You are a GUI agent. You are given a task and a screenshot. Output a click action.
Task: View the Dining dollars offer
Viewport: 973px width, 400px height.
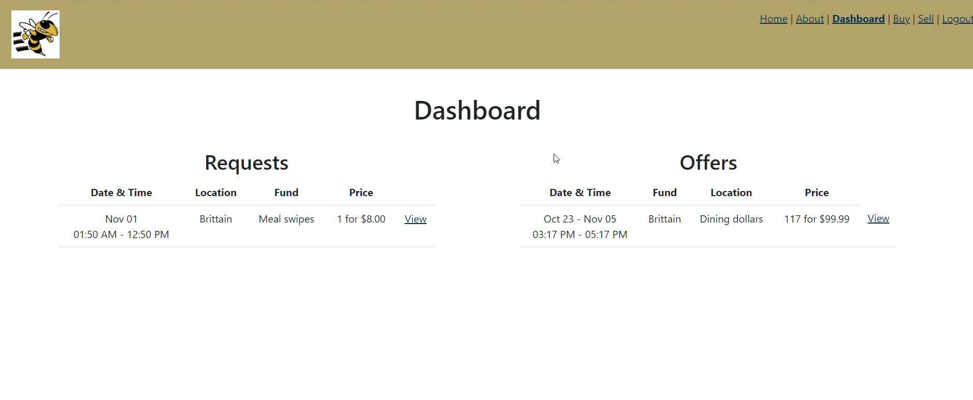878,218
